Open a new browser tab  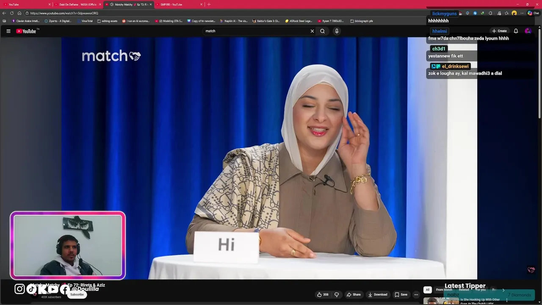click(209, 4)
